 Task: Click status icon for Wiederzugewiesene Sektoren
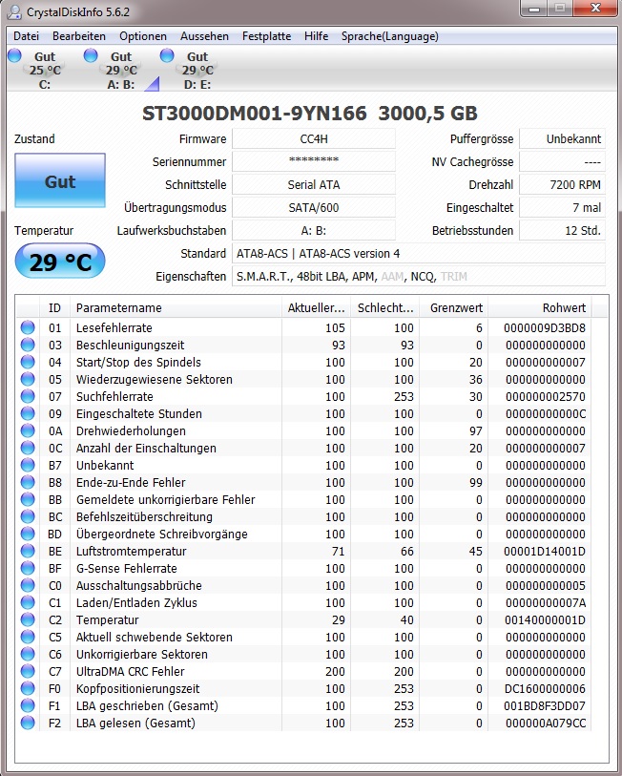point(28,379)
